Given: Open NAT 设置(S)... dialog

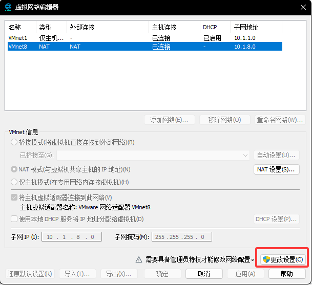Looking at the screenshot, I should 276,169.
